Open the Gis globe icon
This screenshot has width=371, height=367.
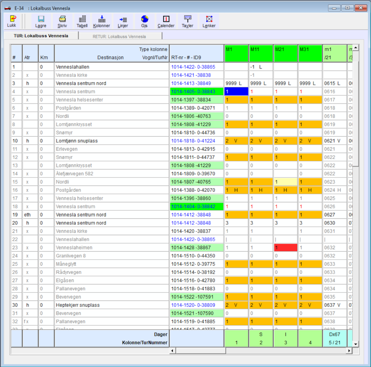tap(144, 19)
